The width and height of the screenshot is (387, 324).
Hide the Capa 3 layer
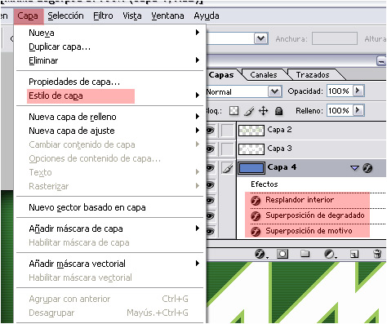coord(210,149)
